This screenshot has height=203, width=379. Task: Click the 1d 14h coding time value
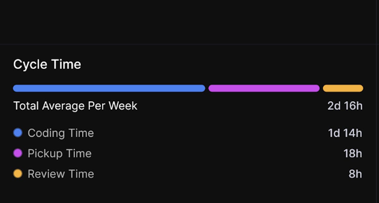[345, 133]
